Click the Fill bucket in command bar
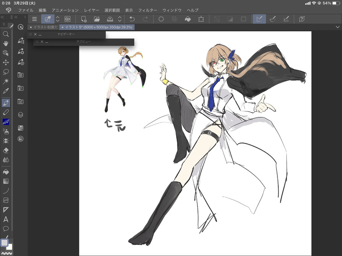This screenshot has height=256, width=342. (188, 19)
